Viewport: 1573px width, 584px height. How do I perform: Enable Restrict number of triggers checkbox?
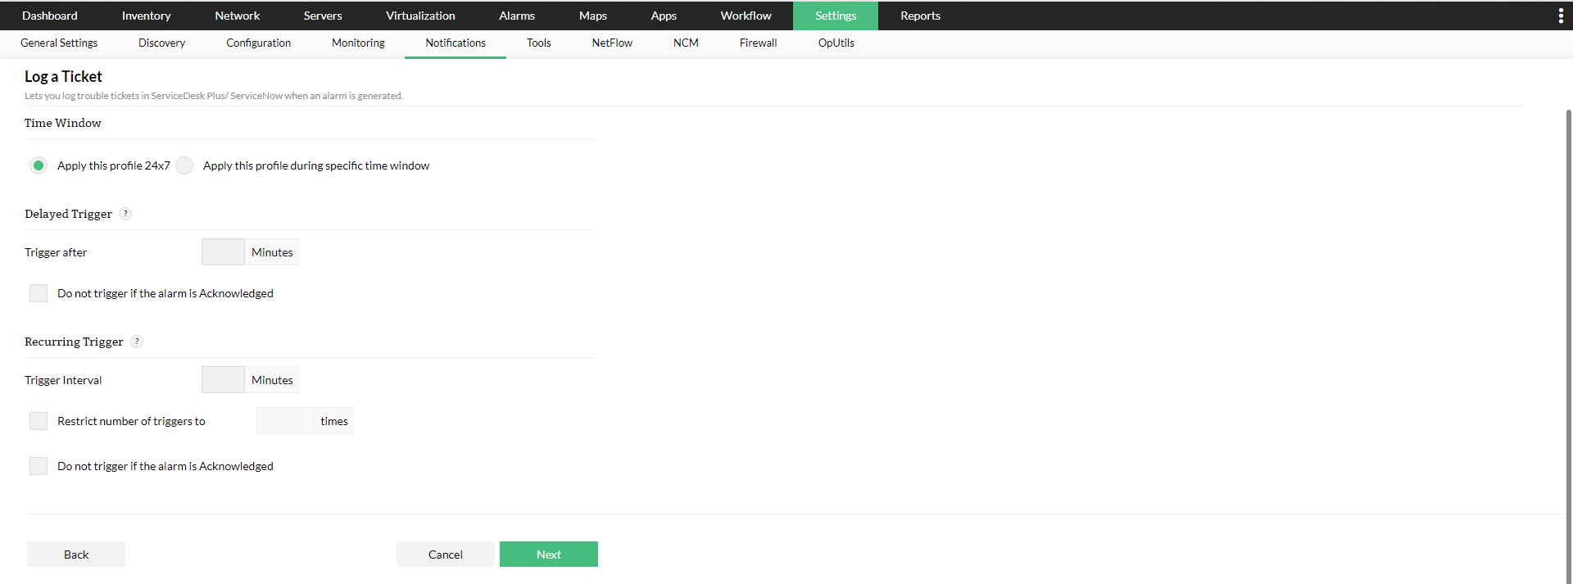(39, 421)
